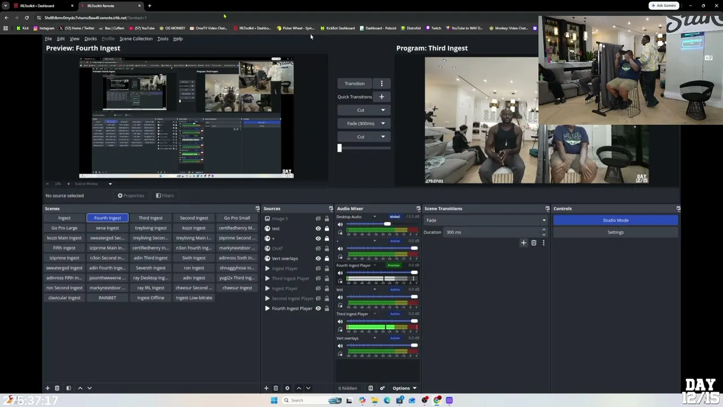Pop out the Controls dock icon
Screen dimensions: 723x407
coord(678,209)
